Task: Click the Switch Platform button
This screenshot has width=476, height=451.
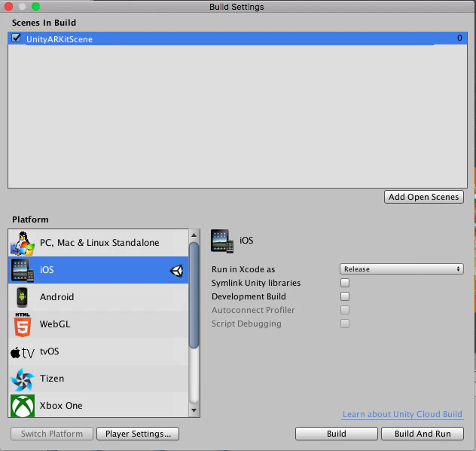Action: click(52, 434)
